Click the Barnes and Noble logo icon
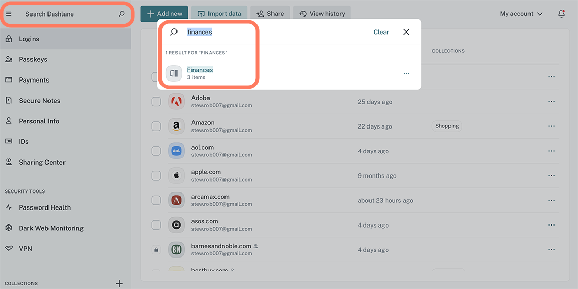The width and height of the screenshot is (578, 289). (x=176, y=250)
